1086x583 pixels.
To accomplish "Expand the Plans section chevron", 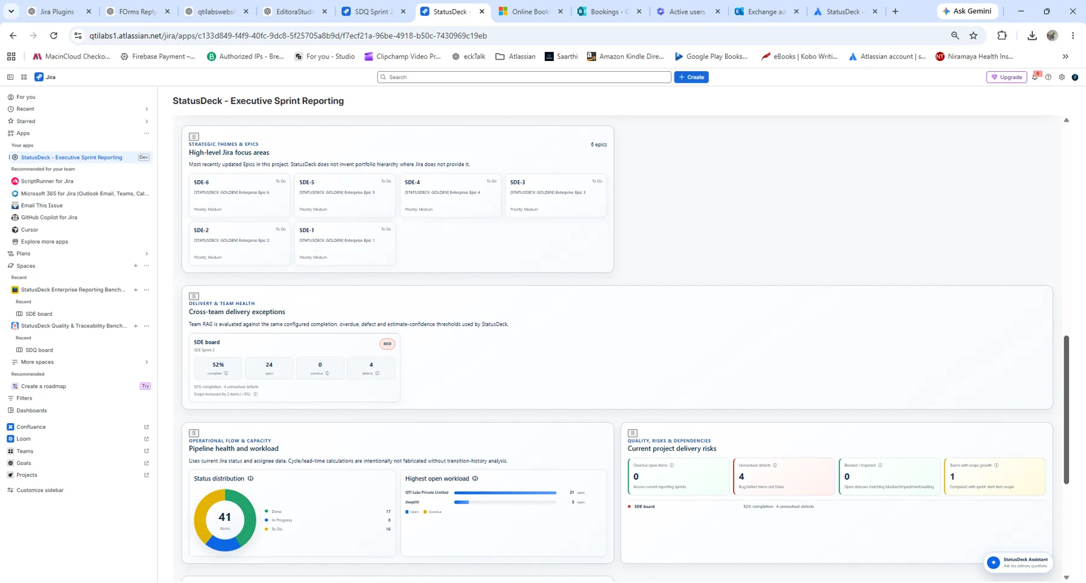I will (147, 254).
